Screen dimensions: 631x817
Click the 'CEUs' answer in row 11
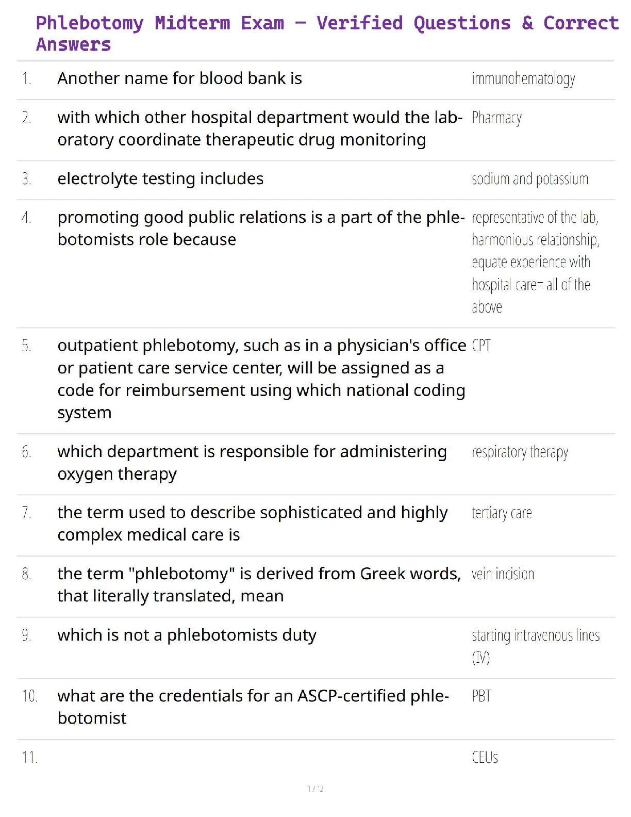(x=485, y=757)
